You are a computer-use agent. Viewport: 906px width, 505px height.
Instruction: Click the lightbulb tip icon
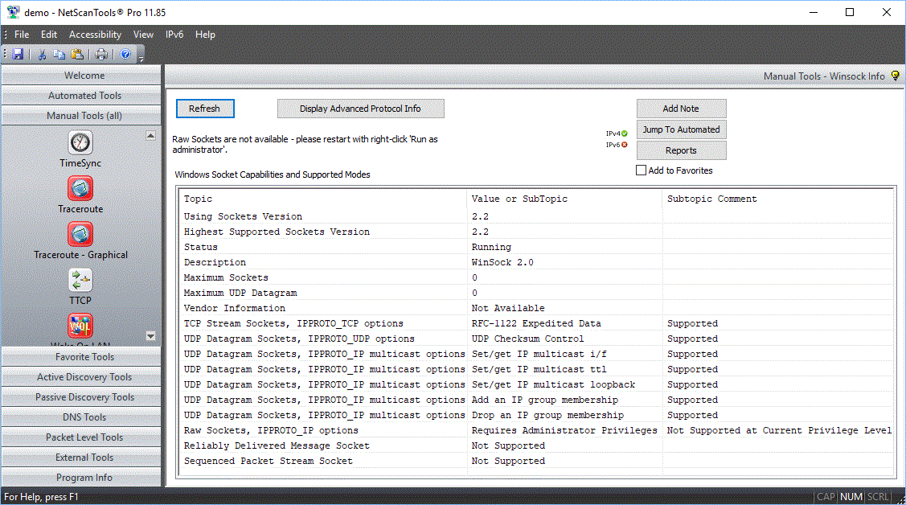pos(895,76)
